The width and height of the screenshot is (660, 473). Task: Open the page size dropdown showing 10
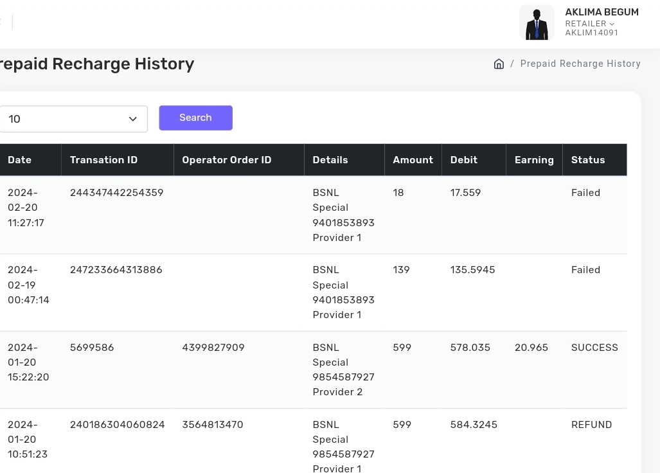click(73, 119)
